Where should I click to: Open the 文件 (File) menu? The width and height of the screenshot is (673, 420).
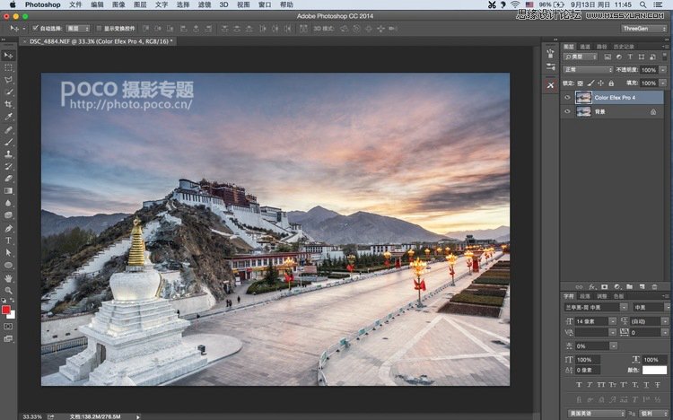(x=75, y=4)
